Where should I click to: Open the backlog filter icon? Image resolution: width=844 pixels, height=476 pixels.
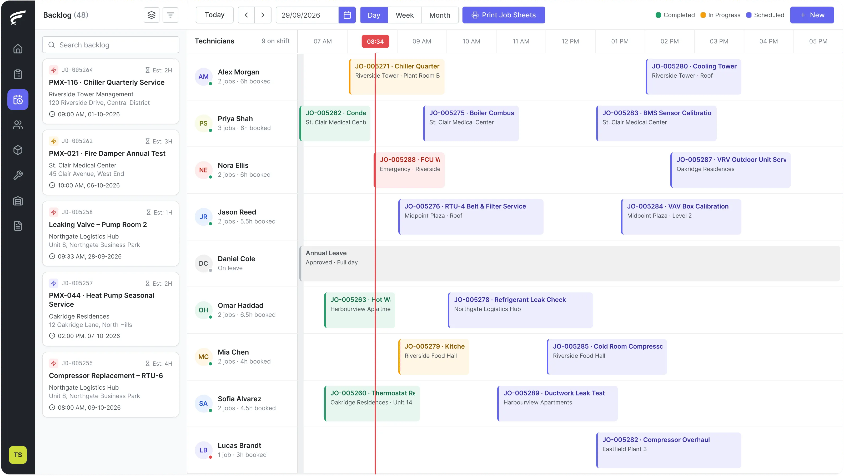click(x=170, y=15)
